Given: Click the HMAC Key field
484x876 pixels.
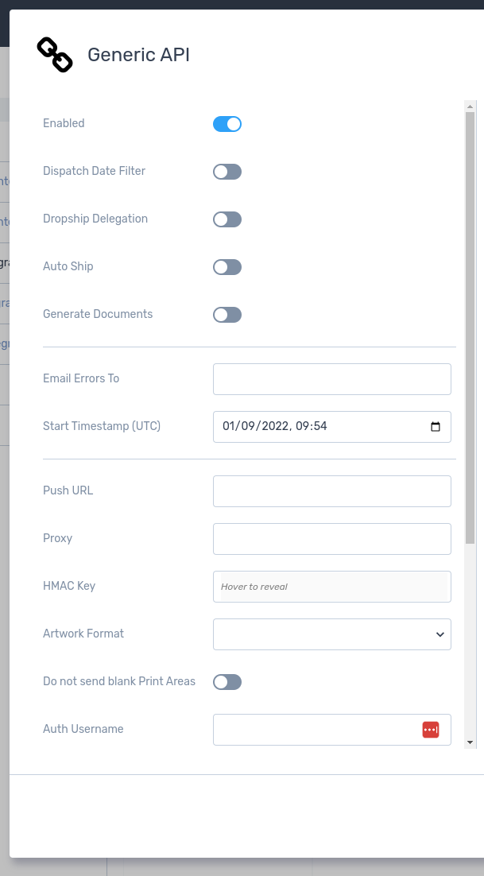Looking at the screenshot, I should coord(331,587).
